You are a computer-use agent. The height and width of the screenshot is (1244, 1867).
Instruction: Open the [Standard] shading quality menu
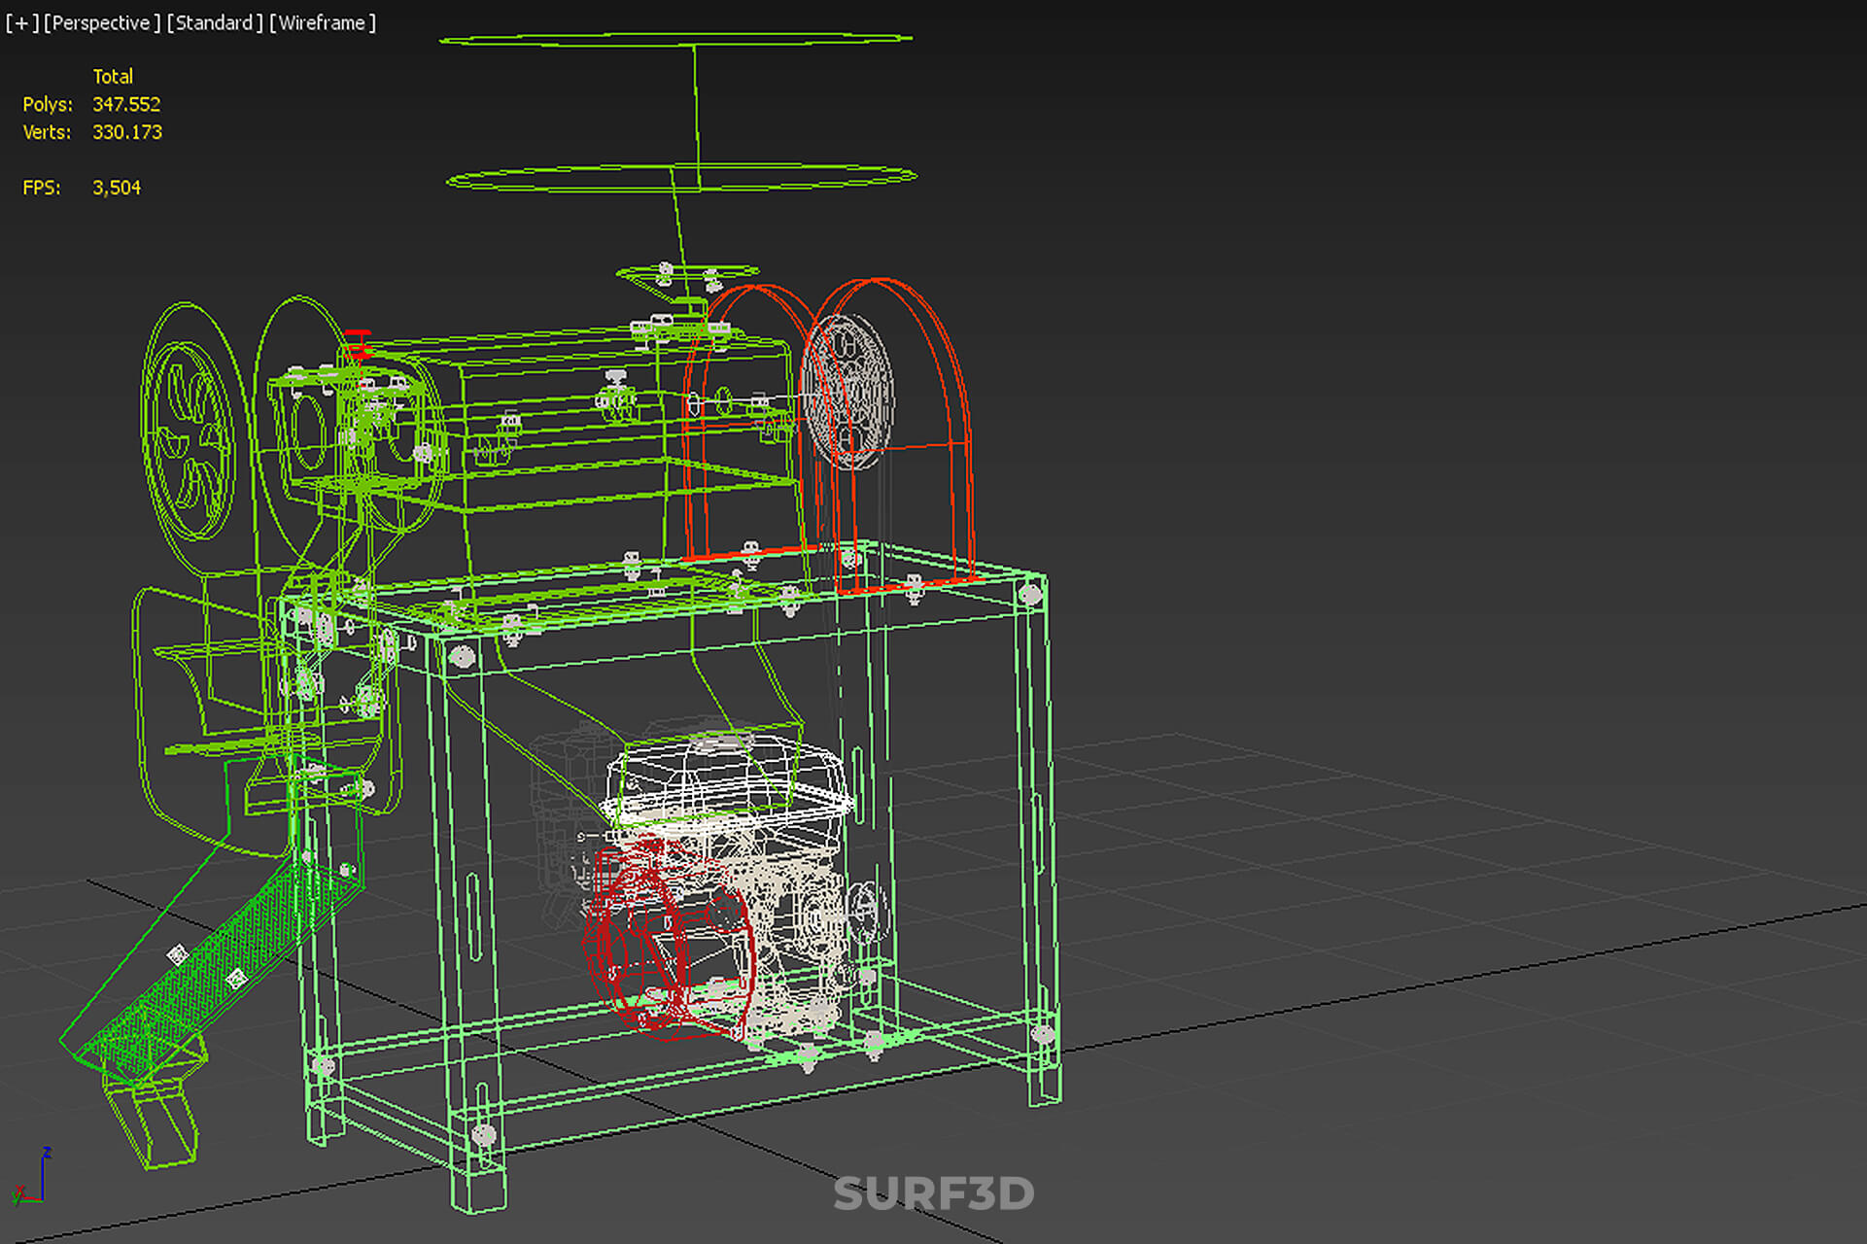[215, 22]
